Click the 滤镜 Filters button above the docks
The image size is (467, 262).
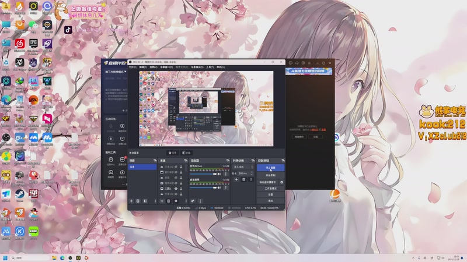coord(186,153)
